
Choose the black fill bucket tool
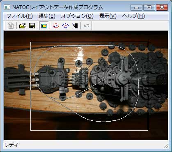pos(75,26)
